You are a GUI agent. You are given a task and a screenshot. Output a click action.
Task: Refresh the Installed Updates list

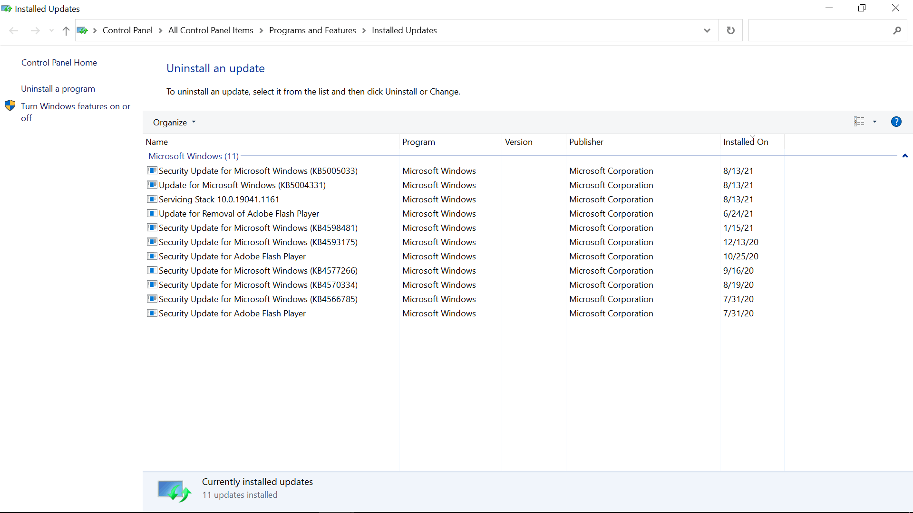point(731,30)
